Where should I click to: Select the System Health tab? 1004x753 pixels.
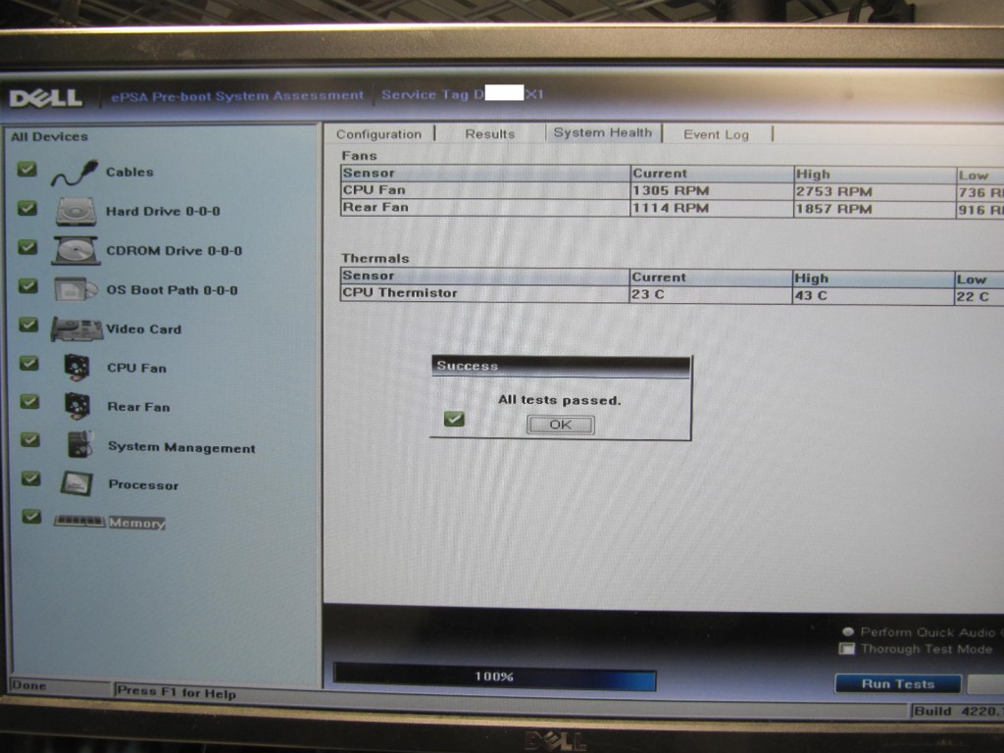(603, 132)
